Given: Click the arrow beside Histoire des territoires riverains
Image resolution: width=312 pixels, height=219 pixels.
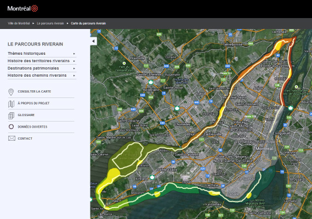Looking at the screenshot, I should tap(74, 61).
